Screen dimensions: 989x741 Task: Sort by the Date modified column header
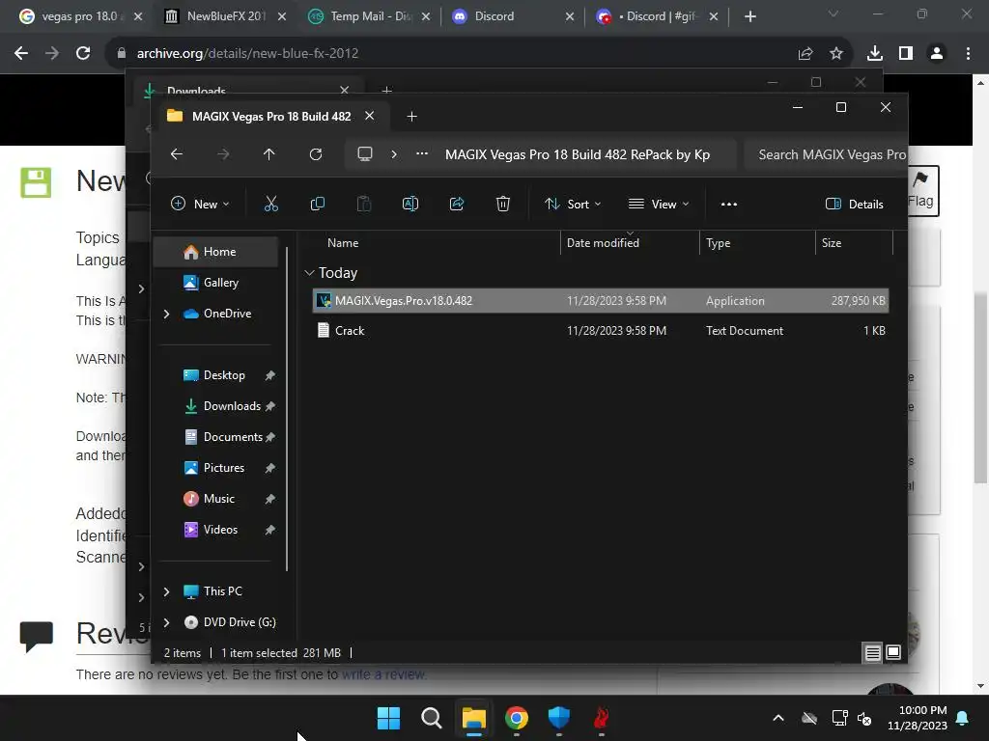603,242
